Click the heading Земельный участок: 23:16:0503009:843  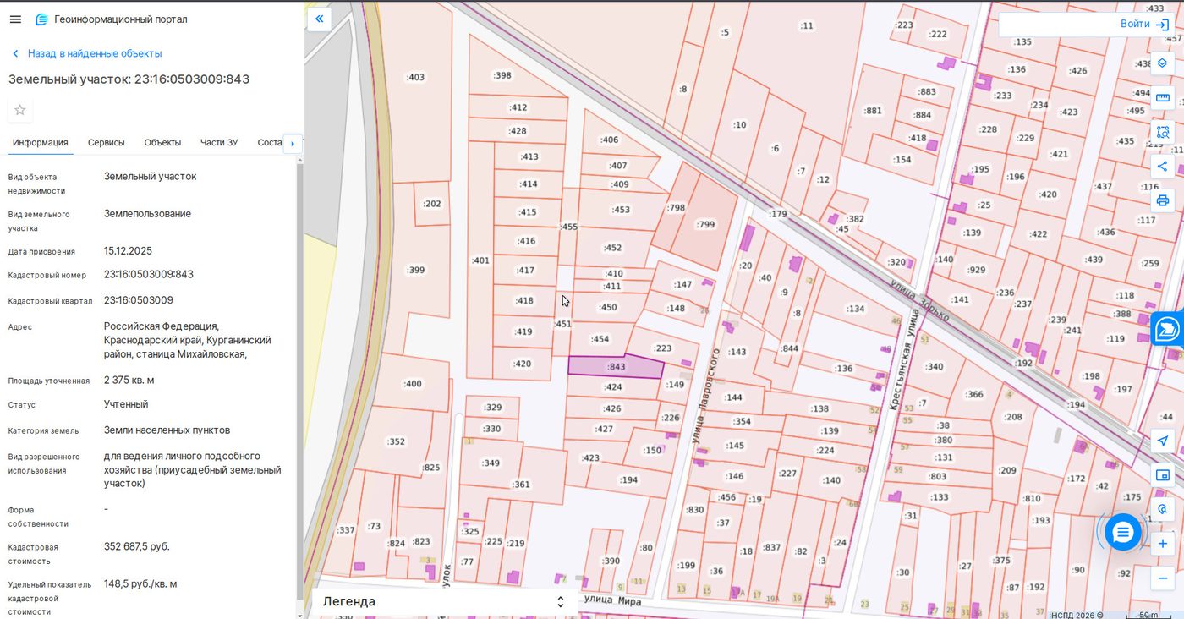(129, 79)
